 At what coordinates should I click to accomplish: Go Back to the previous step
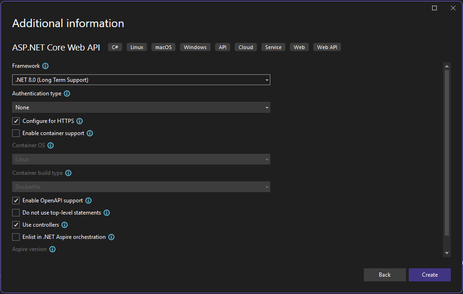[384, 275]
